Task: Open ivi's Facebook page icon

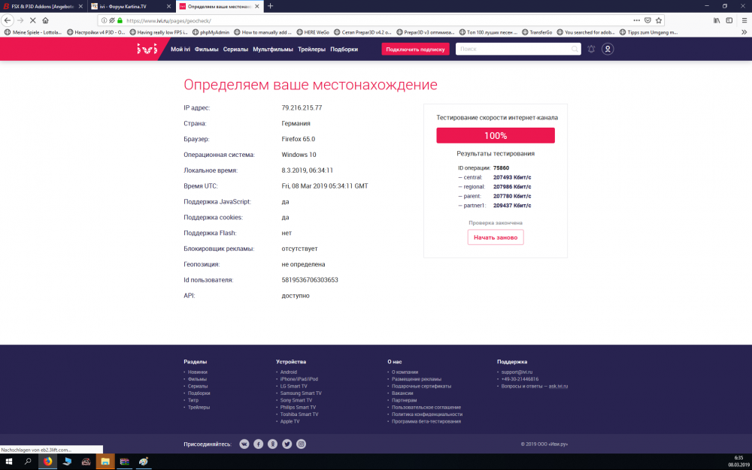Action: pos(258,444)
